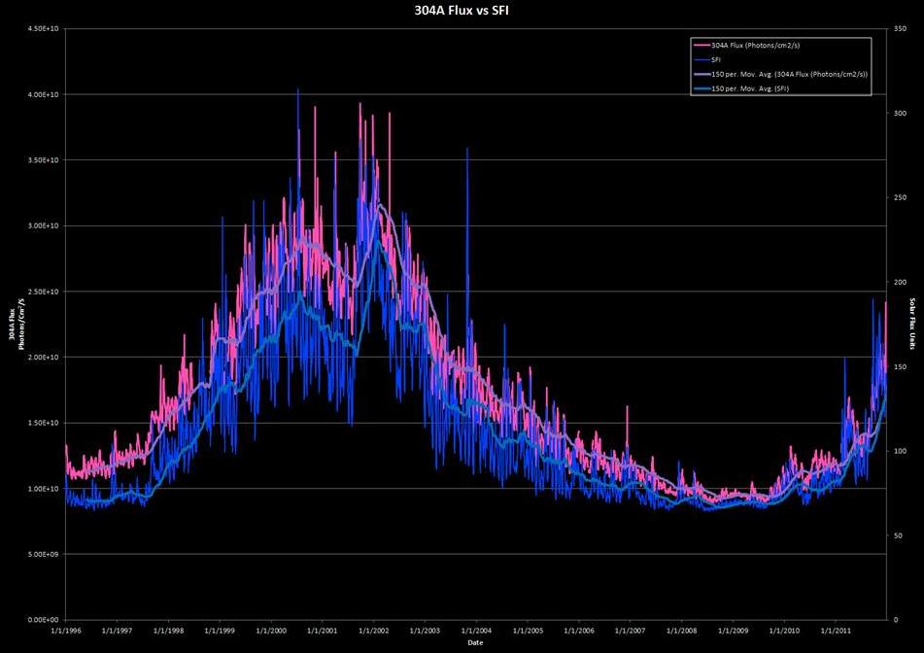Viewport: 924px width, 653px height.
Task: Click the 50 value on right axis
Action: pyautogui.click(x=900, y=535)
